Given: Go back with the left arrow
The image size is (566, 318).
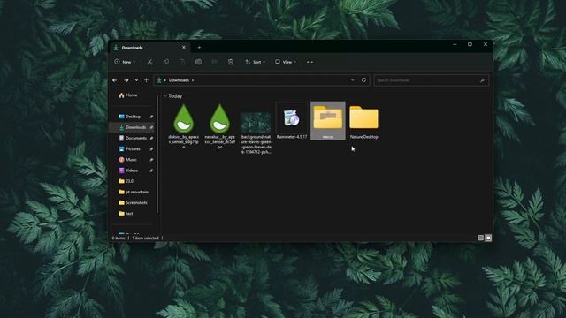Looking at the screenshot, I should [x=115, y=80].
